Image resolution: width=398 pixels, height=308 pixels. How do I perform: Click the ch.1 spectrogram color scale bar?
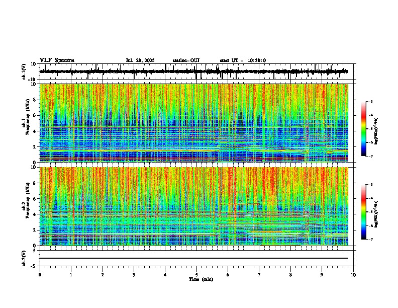364,129
